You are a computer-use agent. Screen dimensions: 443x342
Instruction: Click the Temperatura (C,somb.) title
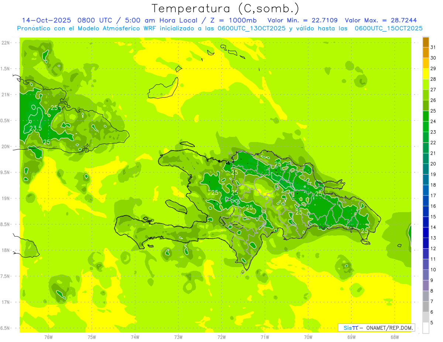(x=226, y=8)
